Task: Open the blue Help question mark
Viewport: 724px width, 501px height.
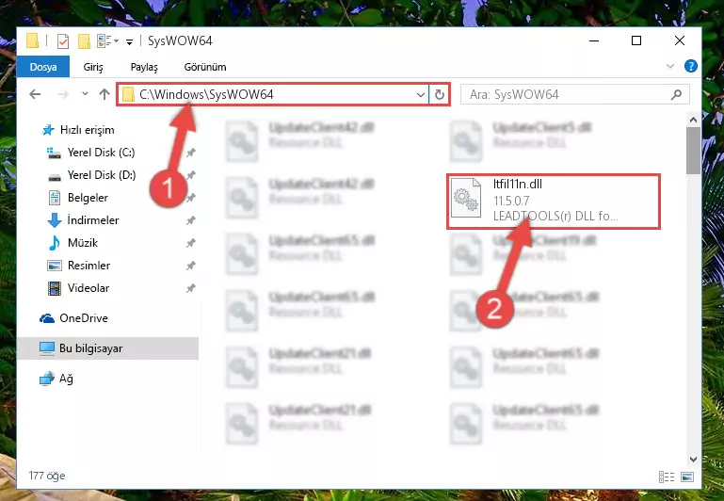Action: point(691,67)
